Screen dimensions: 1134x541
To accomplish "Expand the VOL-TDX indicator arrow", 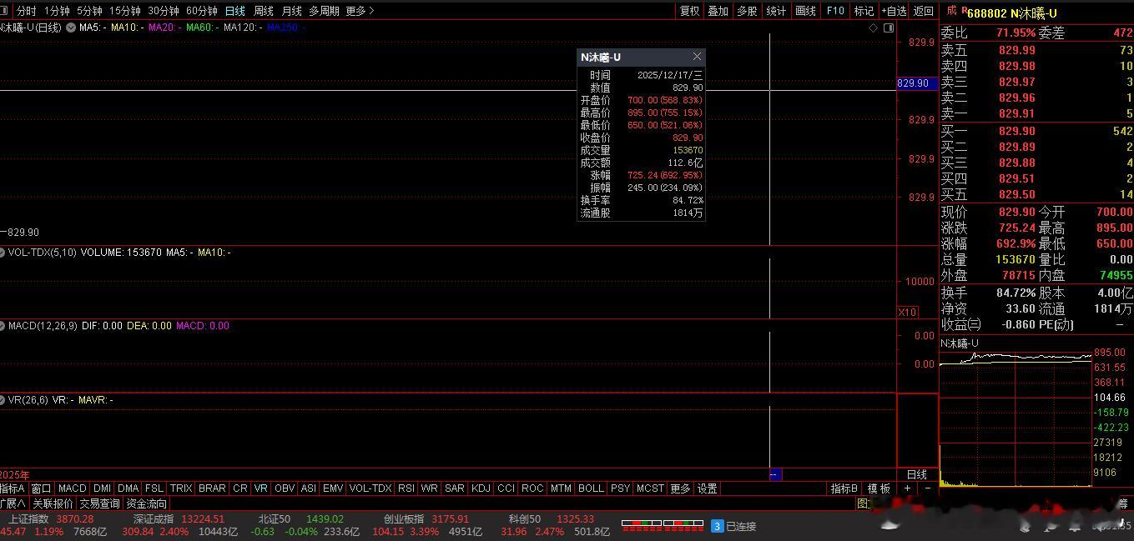I will pyautogui.click(x=3, y=252).
